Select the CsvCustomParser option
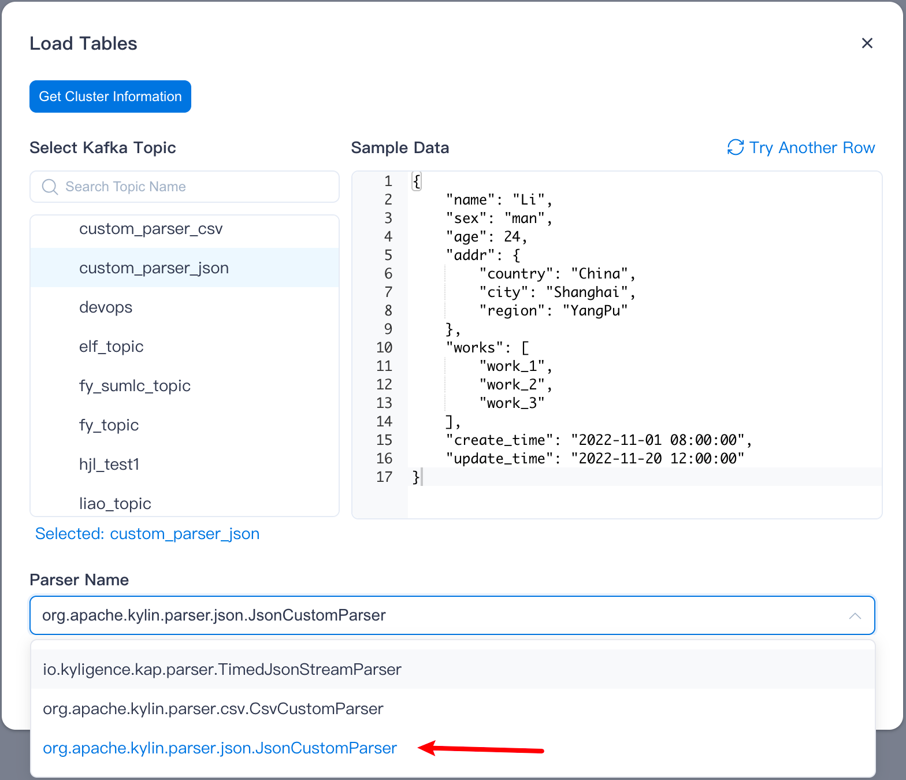The width and height of the screenshot is (906, 780). 213,708
